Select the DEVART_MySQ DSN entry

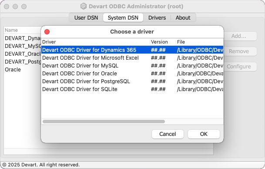(23, 46)
